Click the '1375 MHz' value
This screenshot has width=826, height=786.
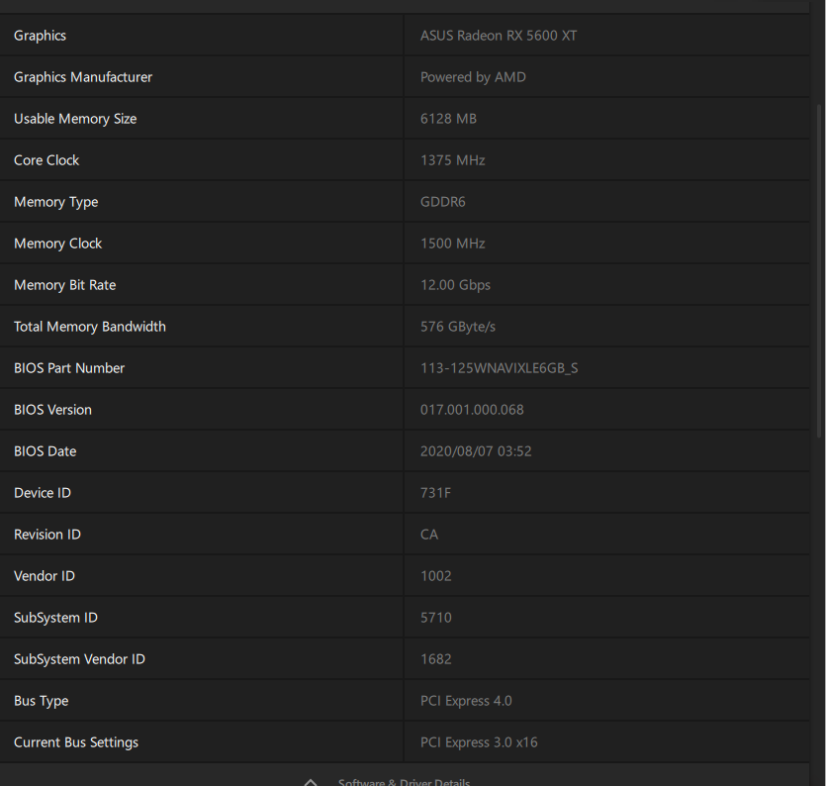452,160
